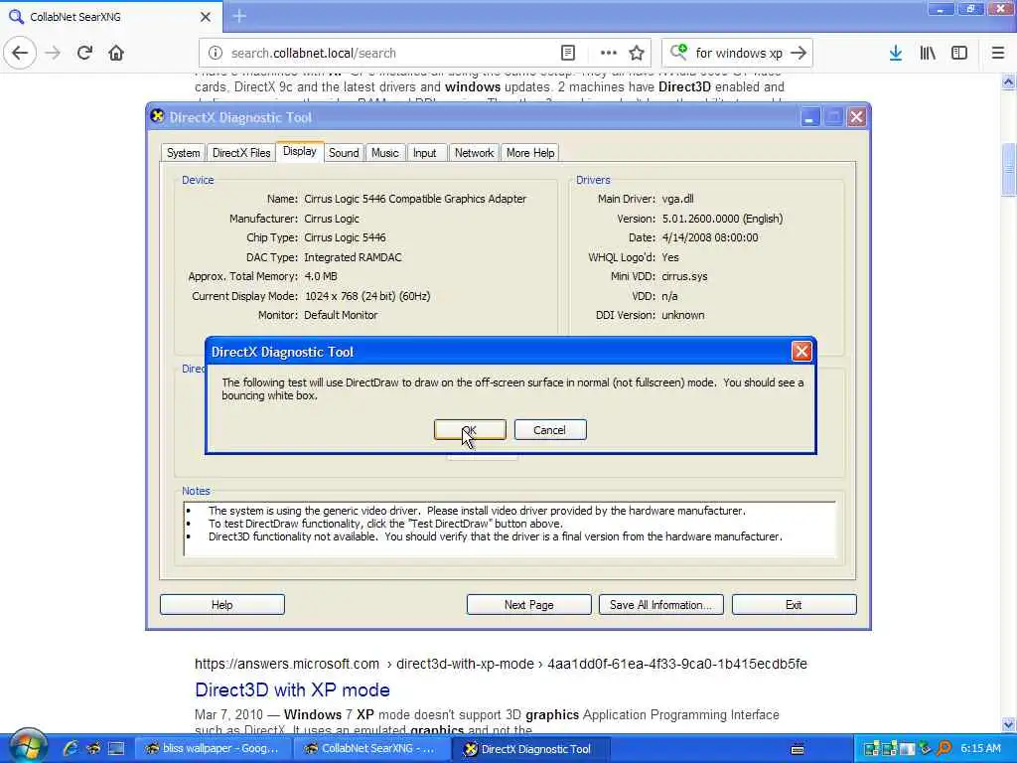This screenshot has width=1017, height=763.
Task: Show site information icon in address bar
Action: point(216,53)
